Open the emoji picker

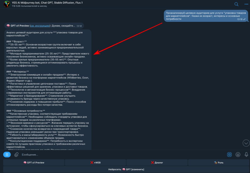(x=238, y=154)
